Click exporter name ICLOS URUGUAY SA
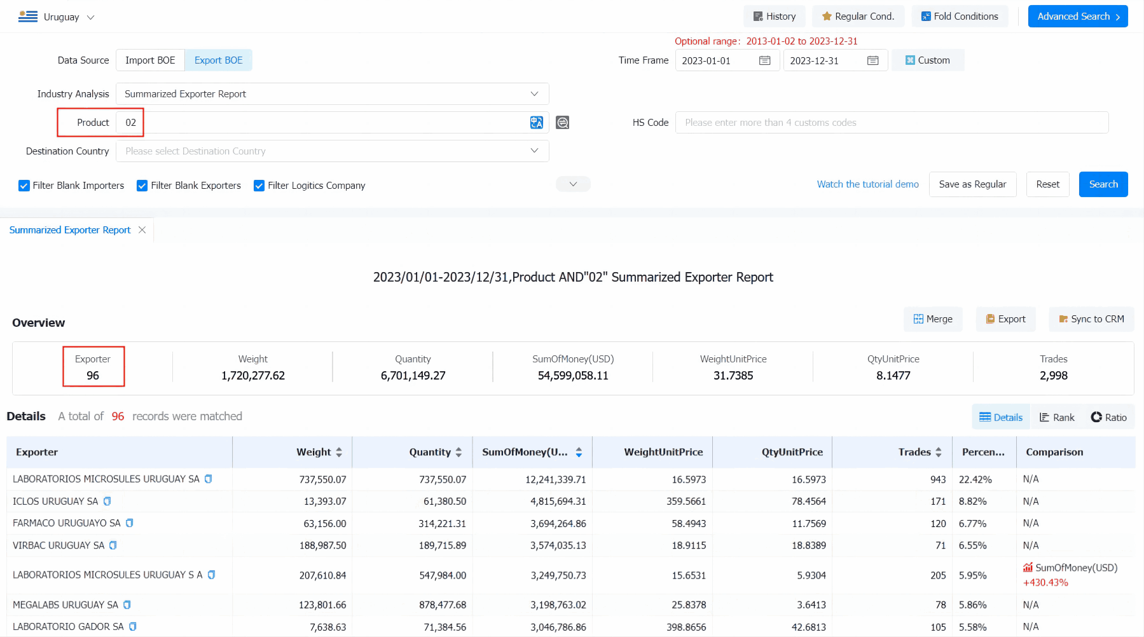 point(55,501)
